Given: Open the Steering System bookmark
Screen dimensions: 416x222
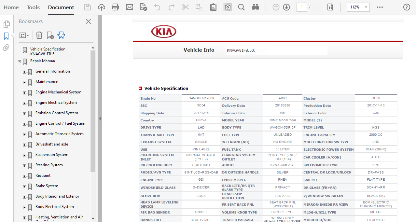Looking at the screenshot, I should click(49, 165).
